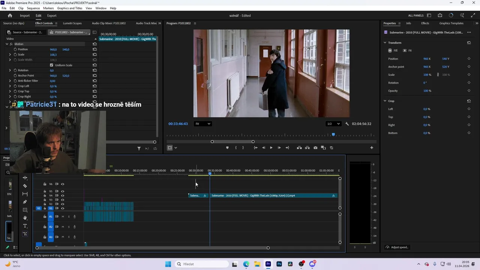
Task: Open the Markers menu
Action: coord(48,8)
